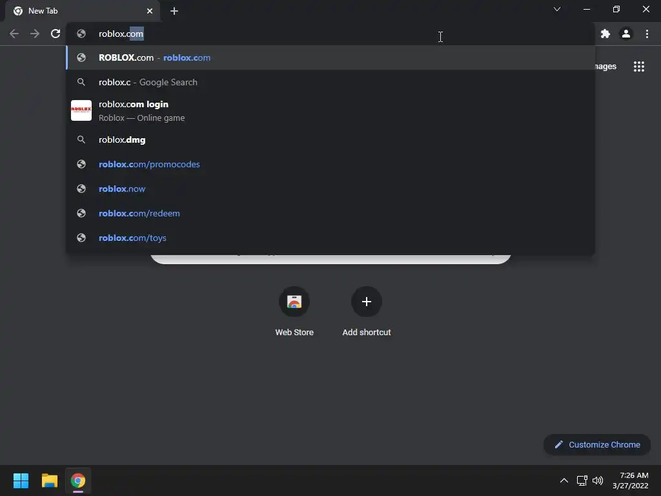Open the clock showing 7:26 AM
The image size is (661, 496).
(630, 480)
